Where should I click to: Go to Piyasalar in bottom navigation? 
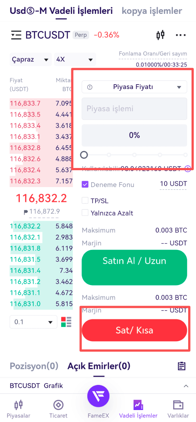19,409
